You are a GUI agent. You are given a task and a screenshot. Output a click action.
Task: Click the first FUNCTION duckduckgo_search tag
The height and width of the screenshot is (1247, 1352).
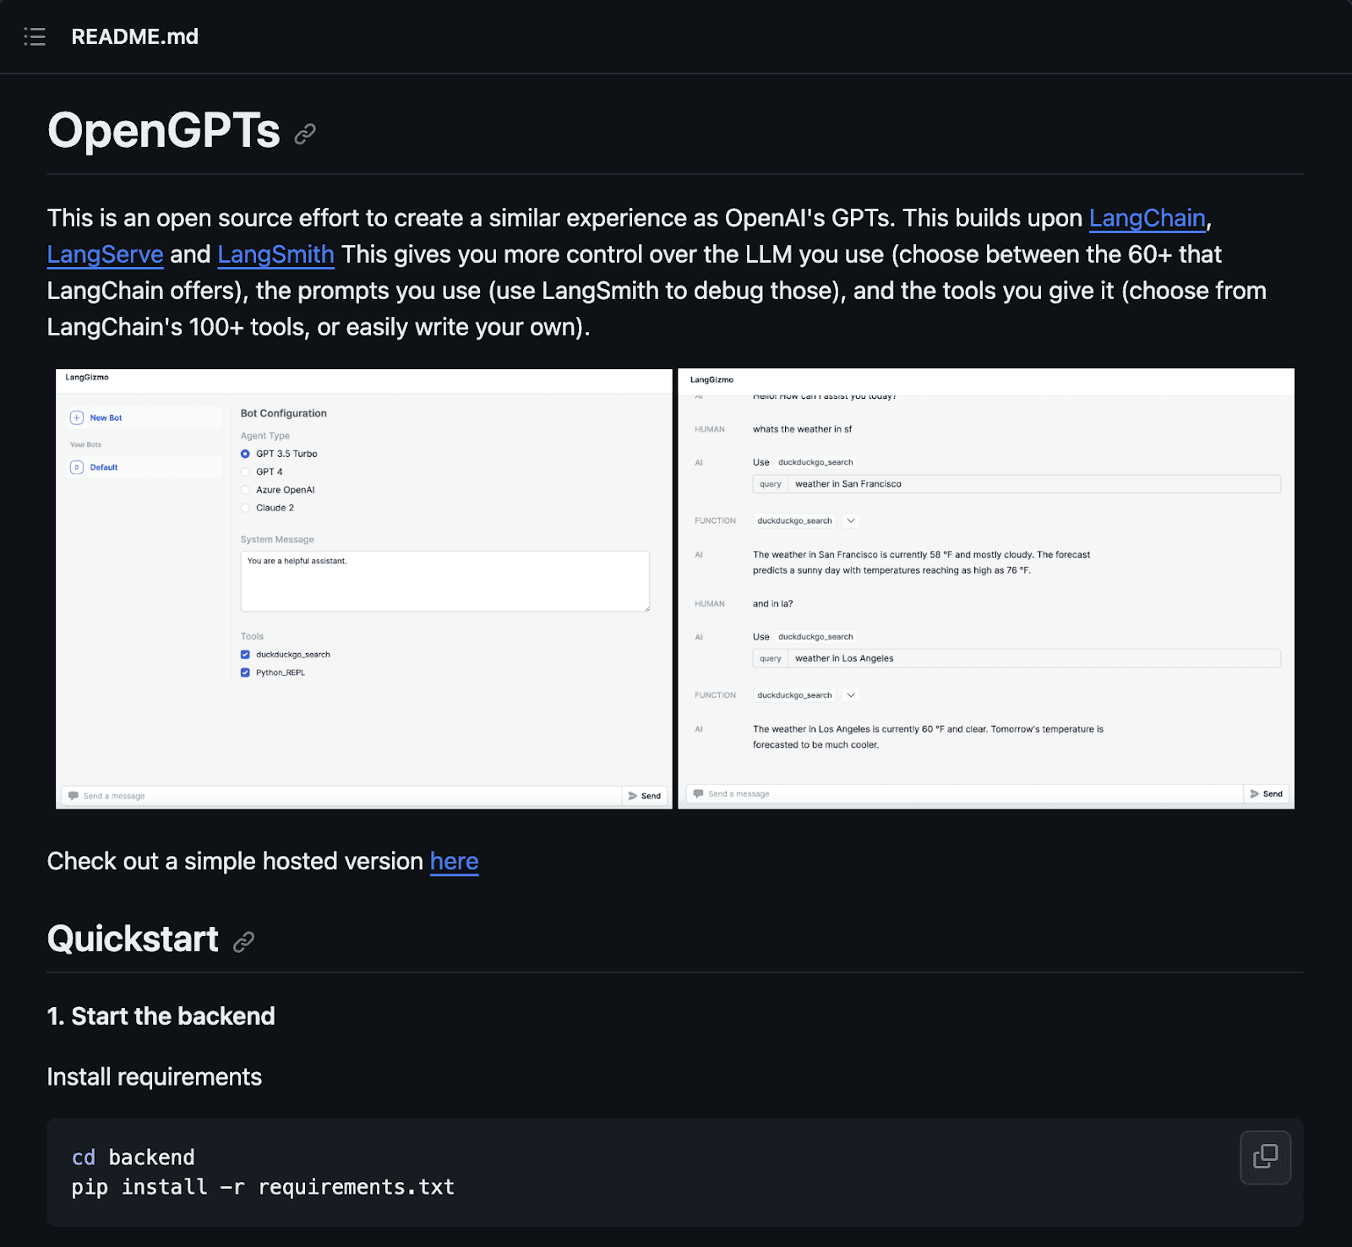794,520
